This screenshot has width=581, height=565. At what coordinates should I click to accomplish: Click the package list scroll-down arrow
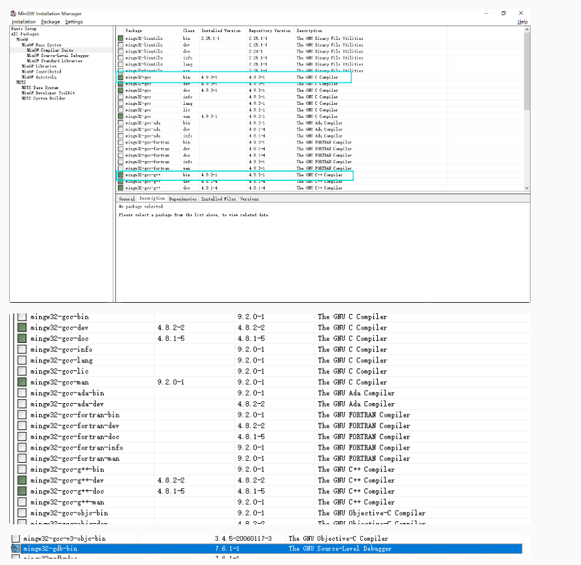pyautogui.click(x=527, y=188)
